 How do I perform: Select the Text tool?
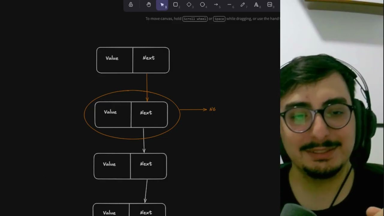[x=256, y=4]
